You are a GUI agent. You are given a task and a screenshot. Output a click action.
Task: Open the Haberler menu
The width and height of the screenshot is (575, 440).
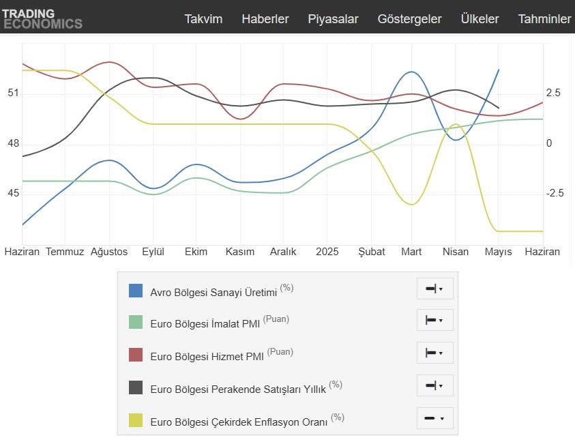click(x=265, y=19)
